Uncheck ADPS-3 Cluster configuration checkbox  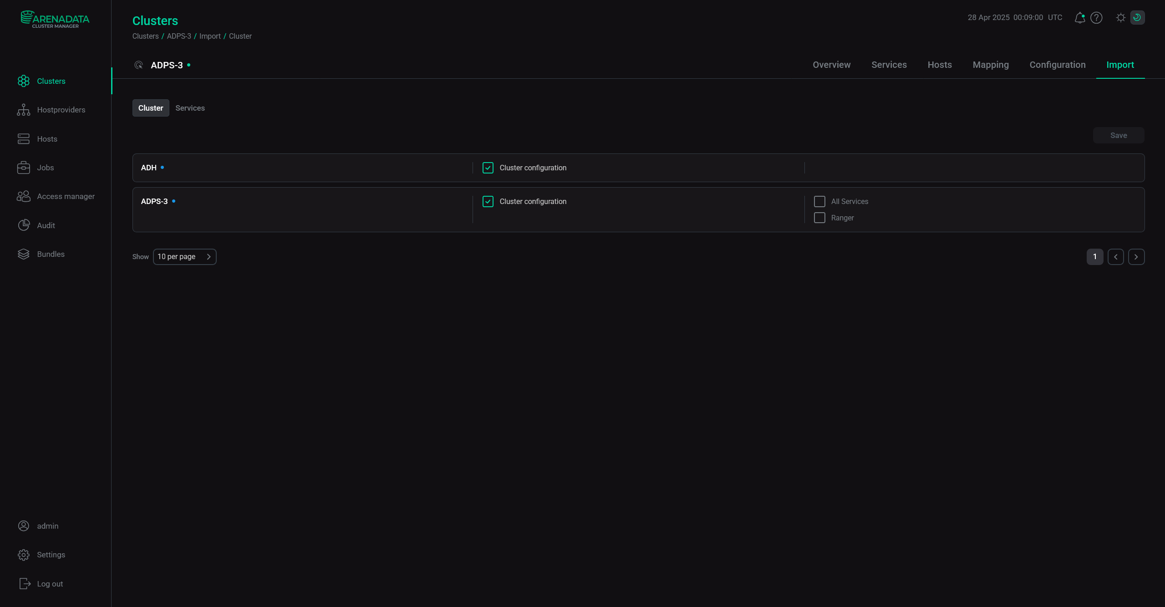point(488,202)
